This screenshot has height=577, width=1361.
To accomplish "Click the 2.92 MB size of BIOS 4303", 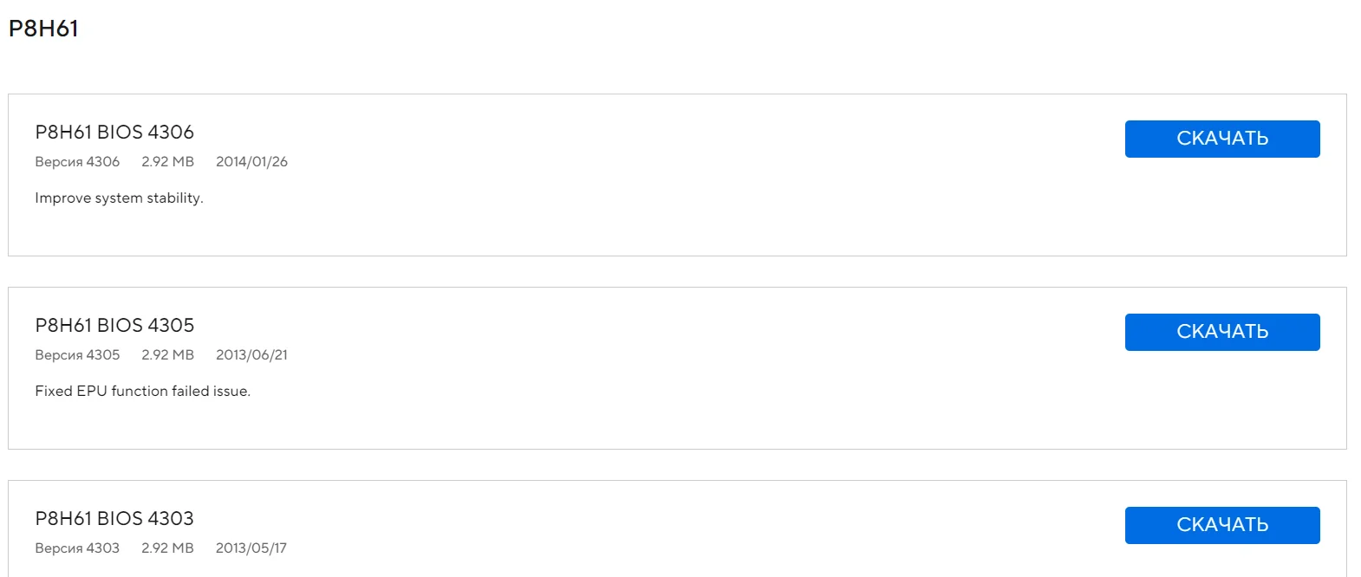I will click(167, 548).
